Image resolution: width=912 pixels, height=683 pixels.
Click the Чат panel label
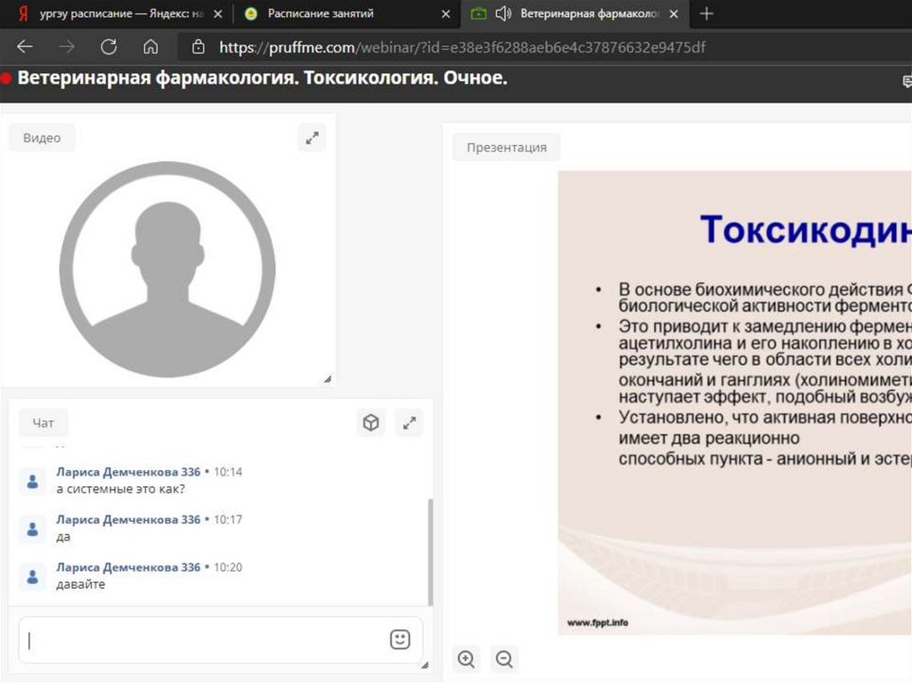pos(44,423)
